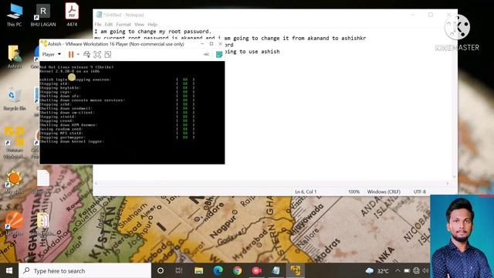Expand the power options arrow beside pause

click(x=78, y=55)
